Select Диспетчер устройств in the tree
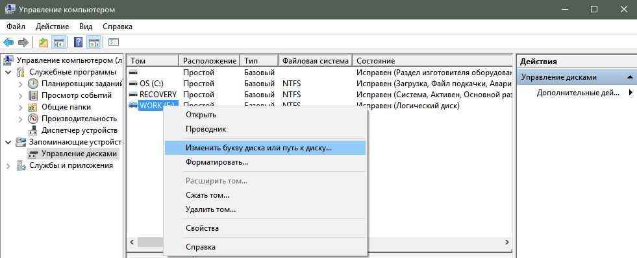This screenshot has width=637, height=258. 79,131
